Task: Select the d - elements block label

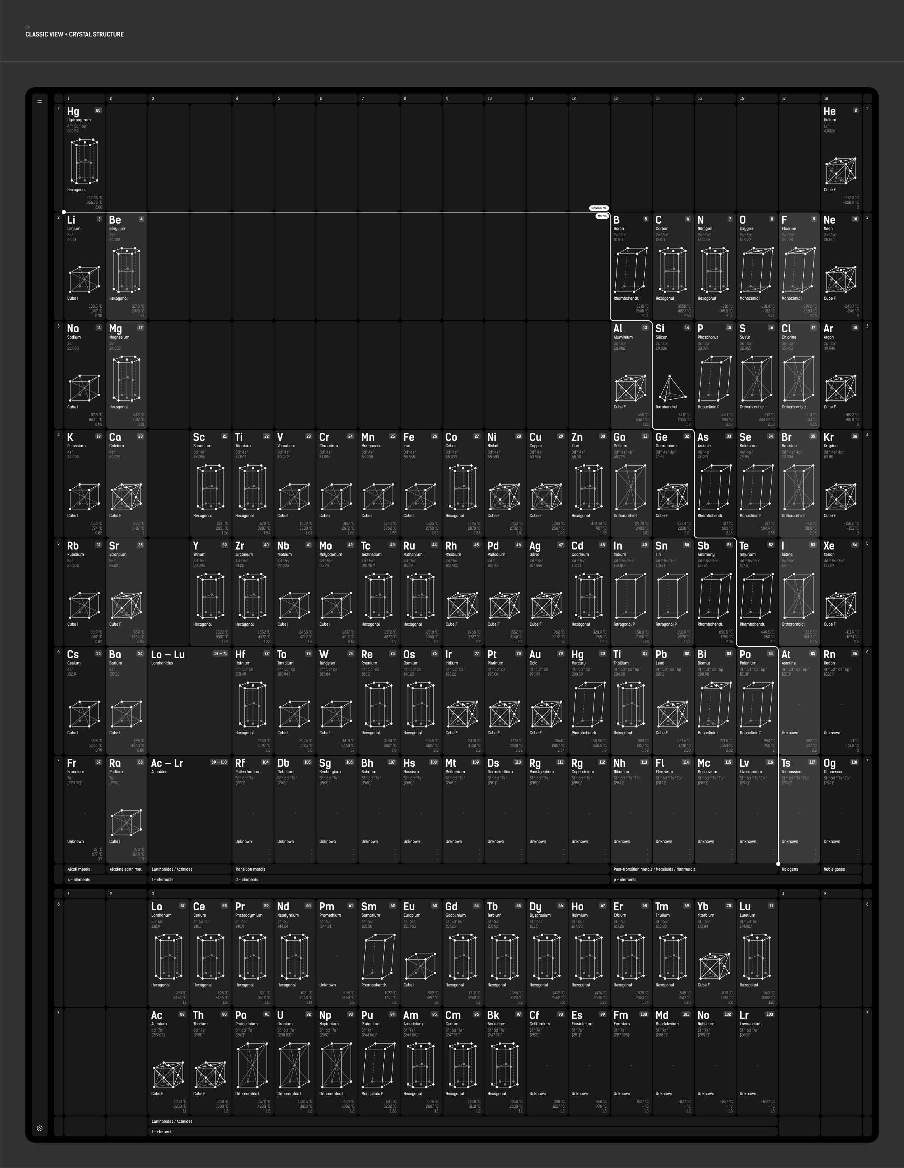Action: coord(247,879)
